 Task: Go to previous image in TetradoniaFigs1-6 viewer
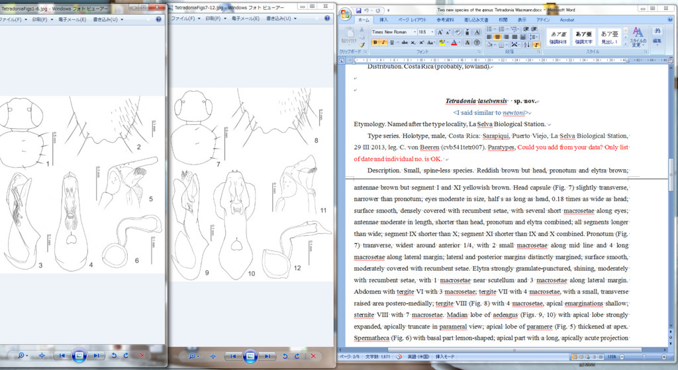[62, 355]
